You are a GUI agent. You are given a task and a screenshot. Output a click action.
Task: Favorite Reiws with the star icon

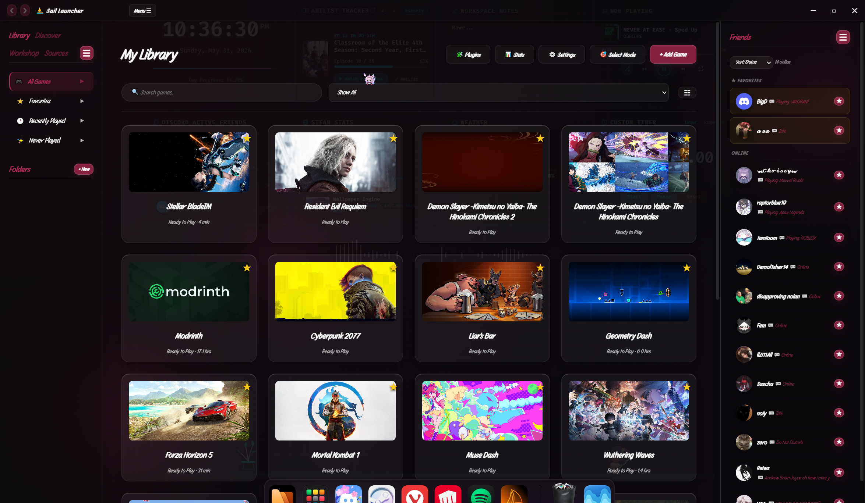click(839, 472)
